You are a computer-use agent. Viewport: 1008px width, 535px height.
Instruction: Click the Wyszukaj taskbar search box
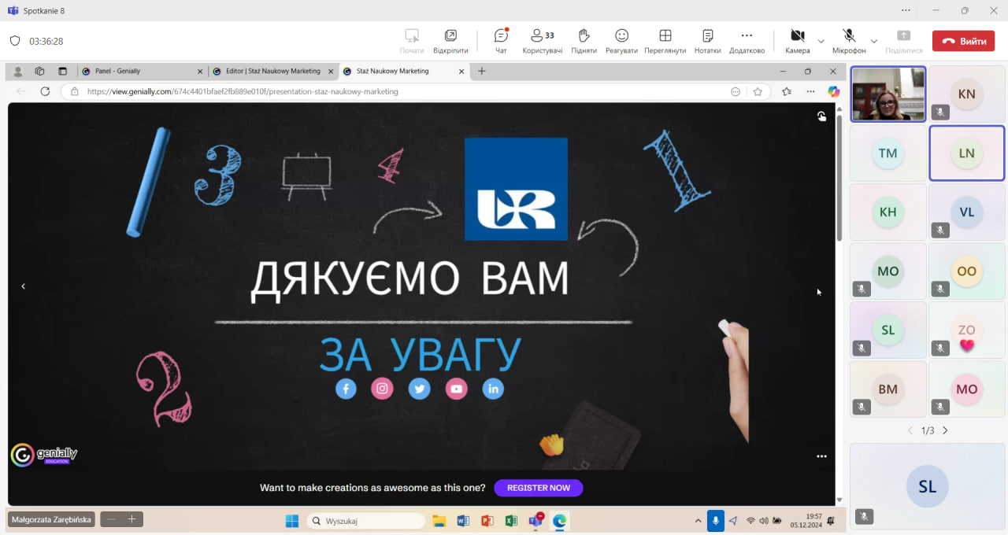pos(366,521)
